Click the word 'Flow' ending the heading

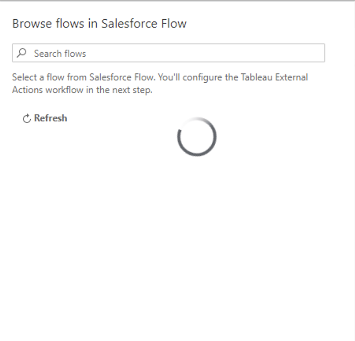tap(174, 24)
